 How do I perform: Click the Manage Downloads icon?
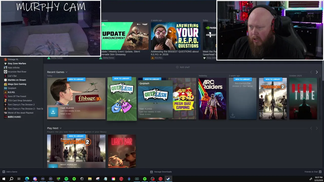151,172
